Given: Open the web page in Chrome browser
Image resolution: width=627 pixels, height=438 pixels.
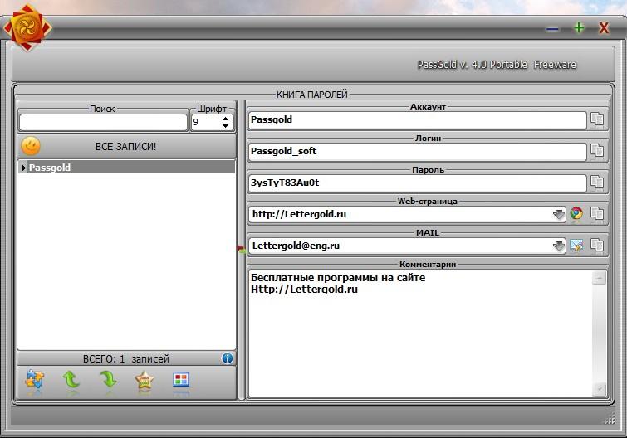Looking at the screenshot, I should (x=576, y=214).
